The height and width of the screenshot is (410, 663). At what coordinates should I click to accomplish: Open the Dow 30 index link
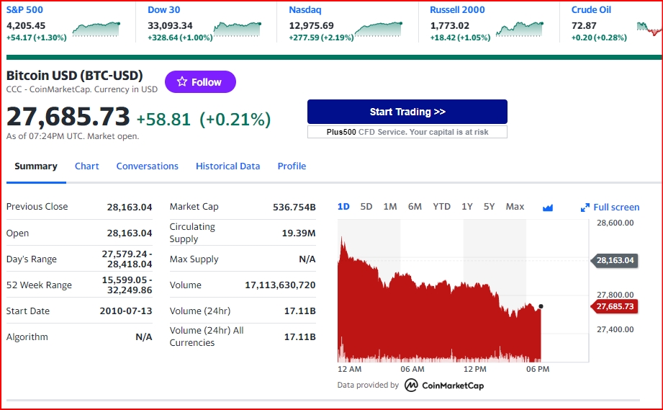[163, 10]
